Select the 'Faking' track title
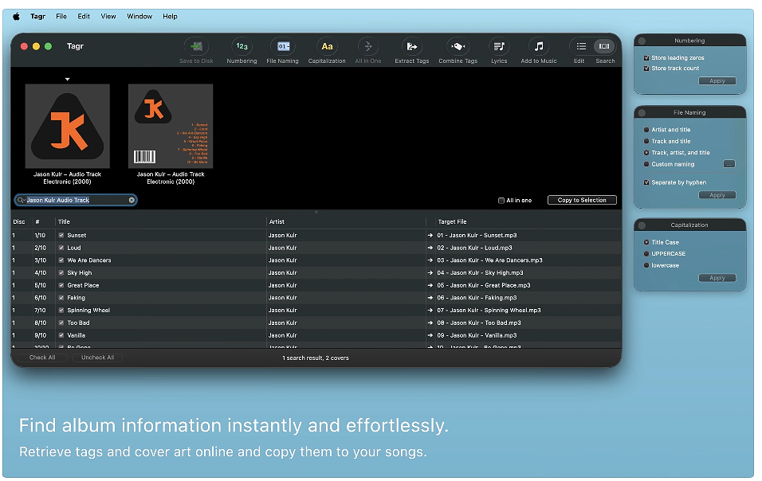The width and height of the screenshot is (762, 481). click(x=76, y=298)
